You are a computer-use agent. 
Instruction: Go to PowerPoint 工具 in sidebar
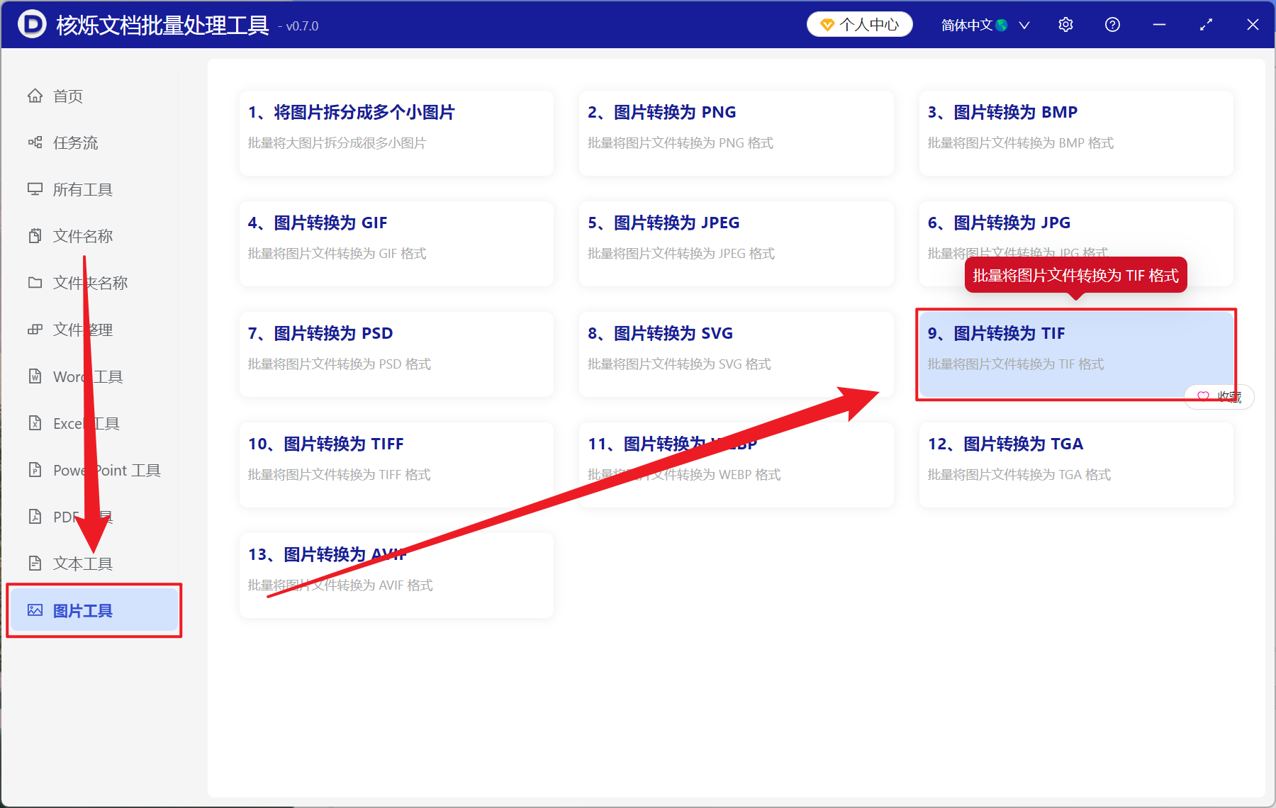click(x=93, y=470)
